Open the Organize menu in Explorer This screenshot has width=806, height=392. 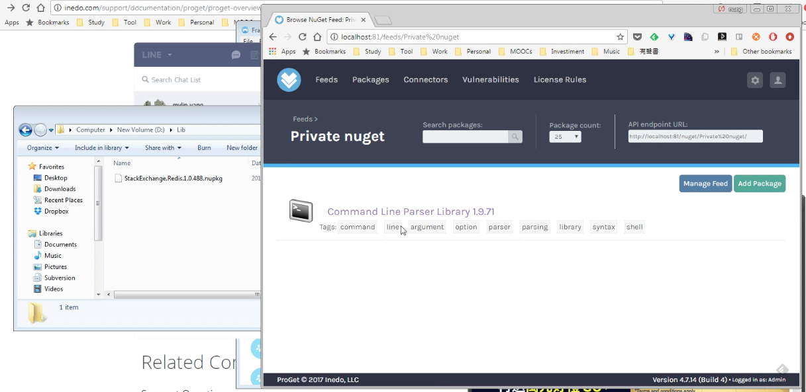pyautogui.click(x=43, y=148)
